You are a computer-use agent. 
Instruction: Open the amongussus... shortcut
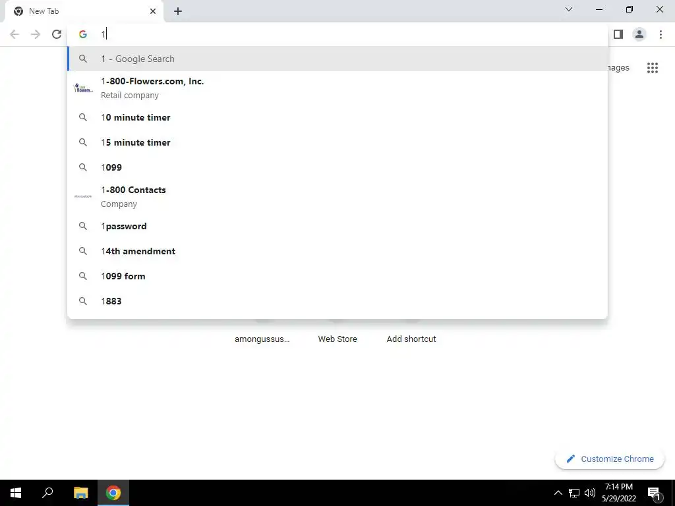262,339
